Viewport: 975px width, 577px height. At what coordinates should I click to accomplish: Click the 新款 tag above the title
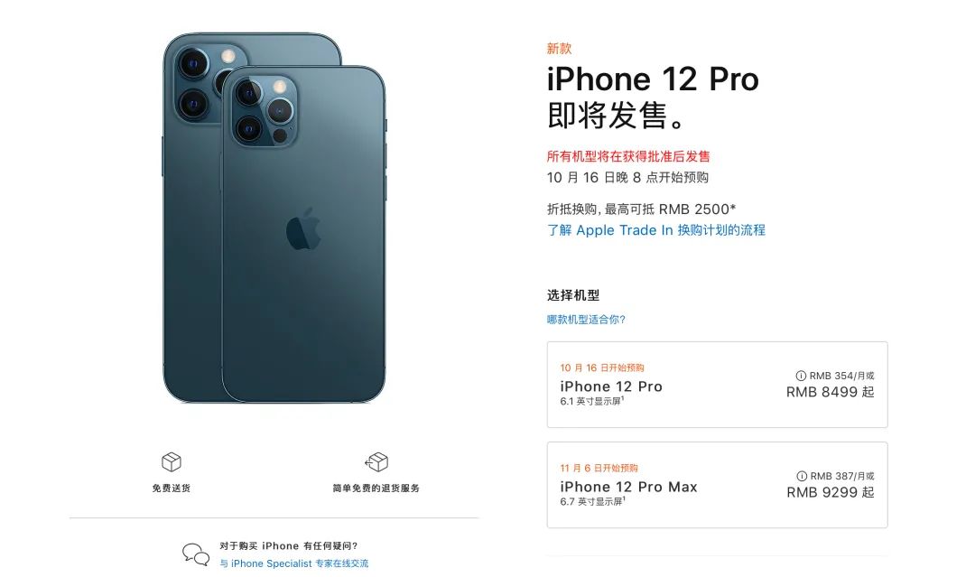coord(559,49)
